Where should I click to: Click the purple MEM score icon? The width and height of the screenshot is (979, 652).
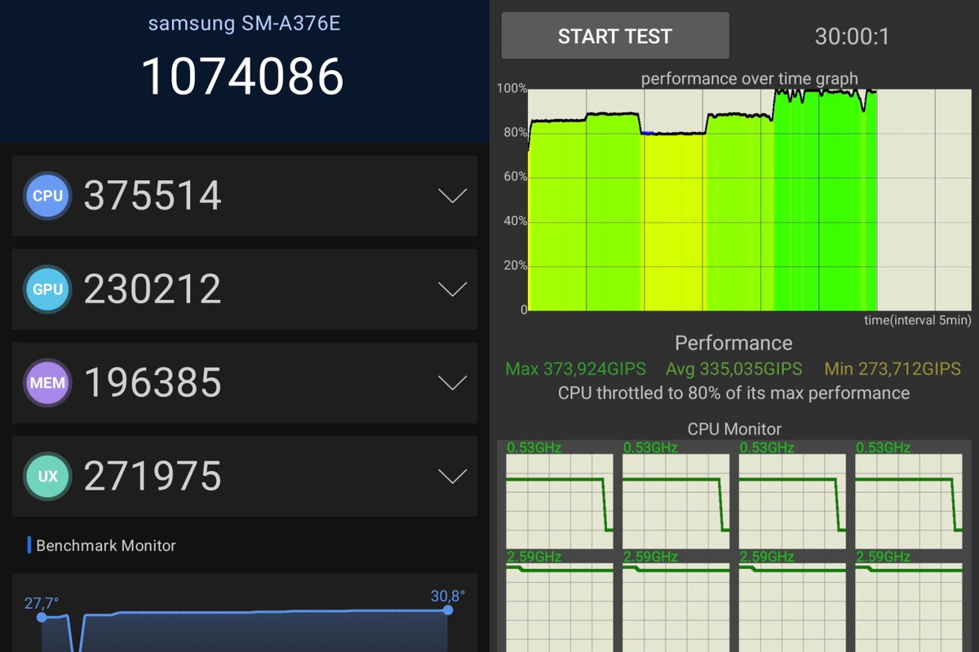coord(47,383)
